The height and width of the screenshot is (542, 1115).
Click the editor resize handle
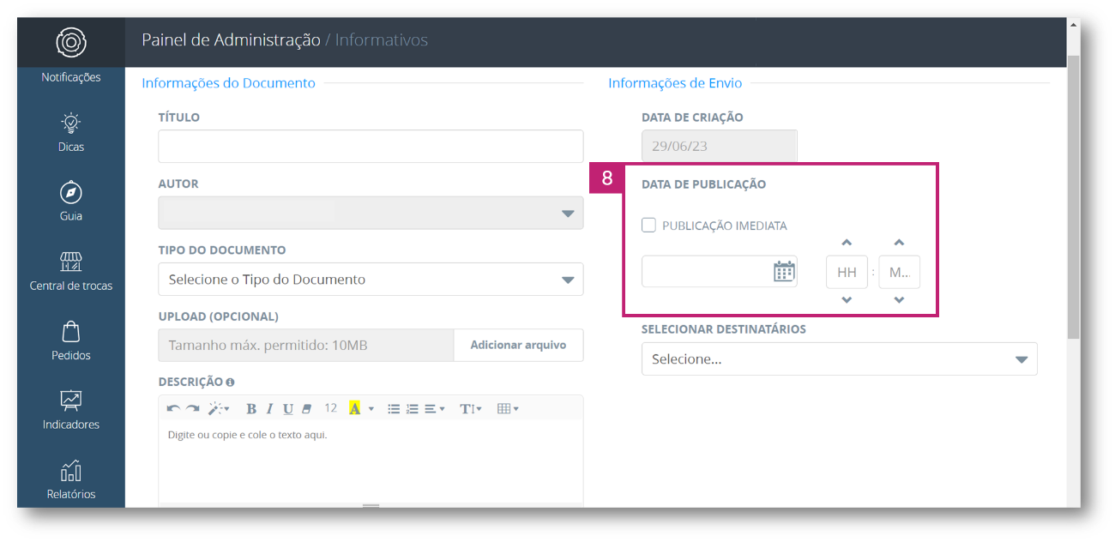[x=371, y=506]
